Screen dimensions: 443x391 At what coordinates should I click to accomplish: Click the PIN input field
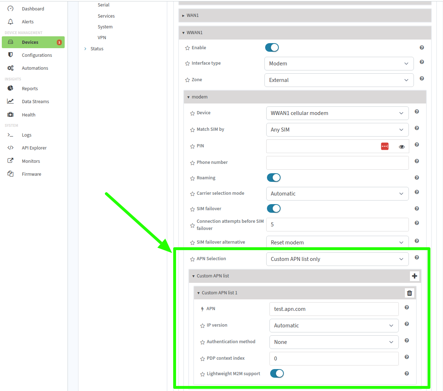[337, 146]
